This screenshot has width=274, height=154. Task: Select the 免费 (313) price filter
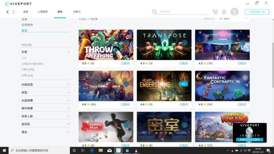[x=27, y=76]
